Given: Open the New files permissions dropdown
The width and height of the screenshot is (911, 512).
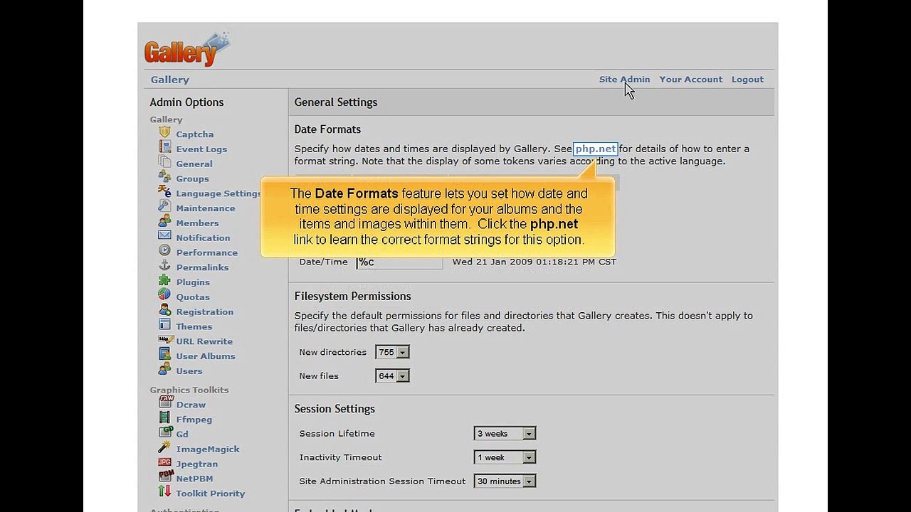Looking at the screenshot, I should 392,376.
